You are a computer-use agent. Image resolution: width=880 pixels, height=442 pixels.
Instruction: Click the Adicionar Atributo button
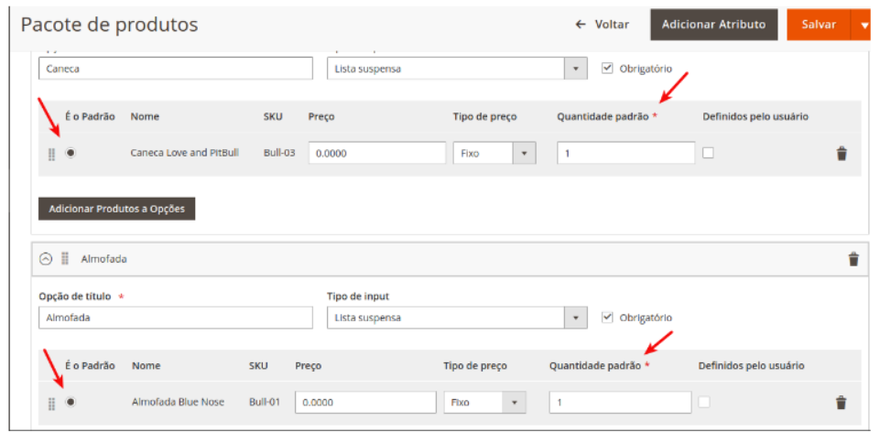point(713,25)
